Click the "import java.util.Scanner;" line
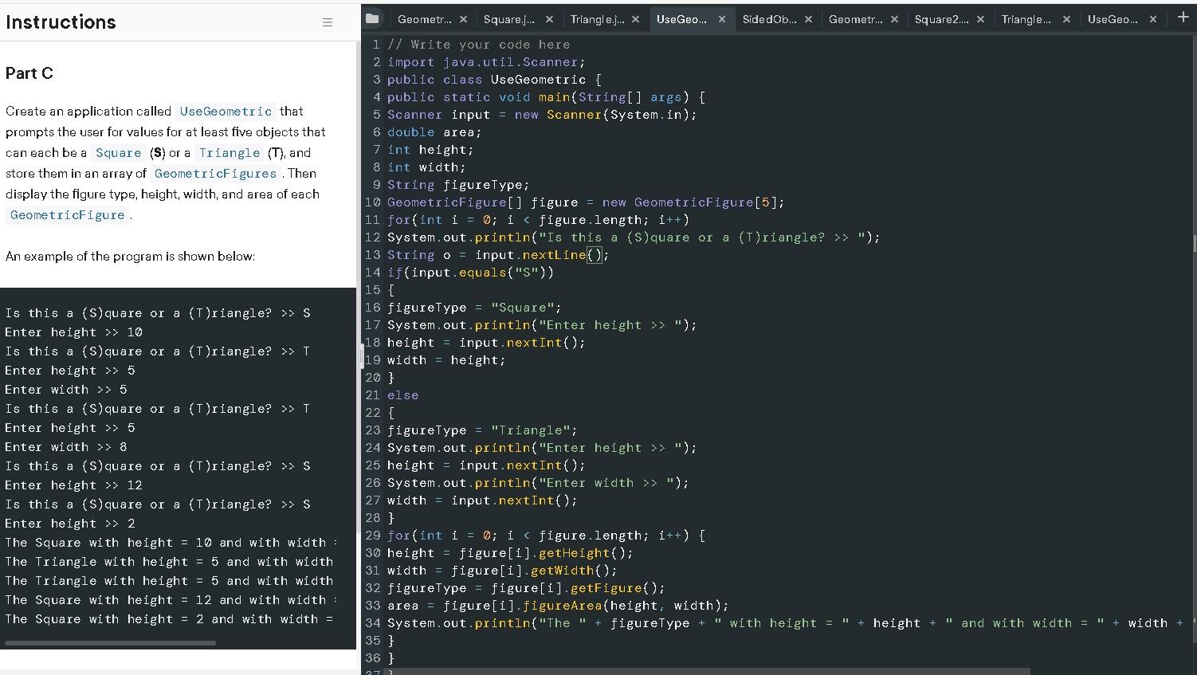Image resolution: width=1197 pixels, height=675 pixels. click(486, 62)
